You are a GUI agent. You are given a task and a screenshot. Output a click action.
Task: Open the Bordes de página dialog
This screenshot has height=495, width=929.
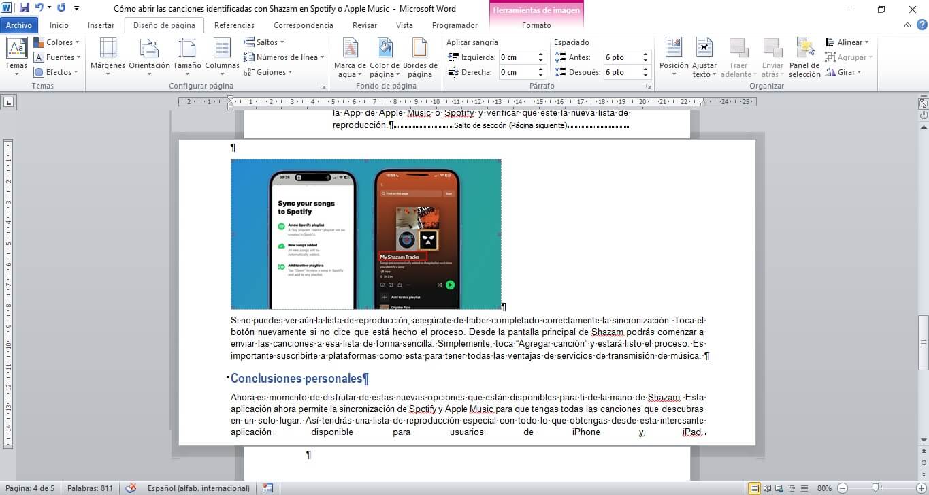click(420, 57)
